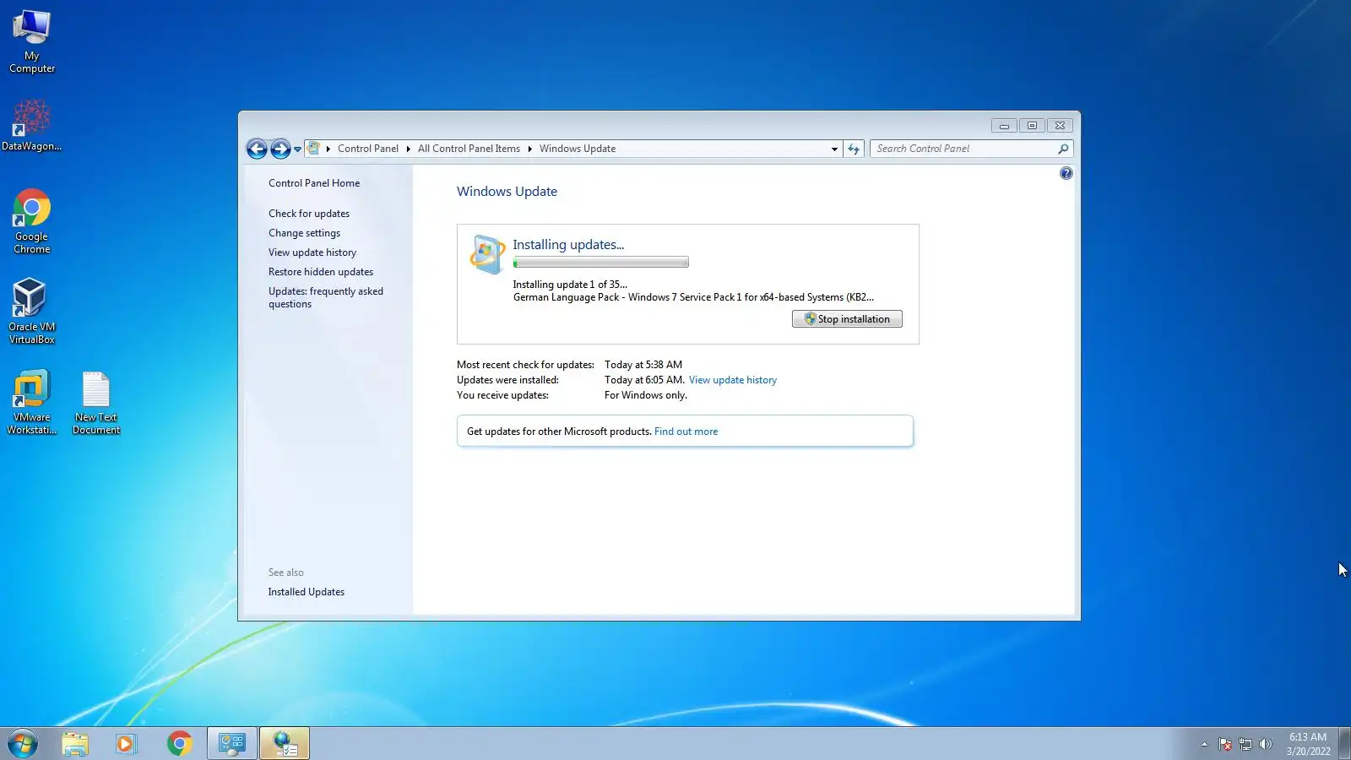Click Windows Update breadcrumb

coord(578,149)
